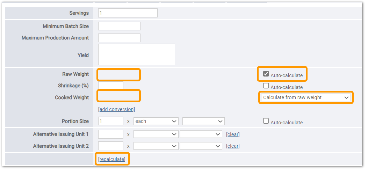Clear Alternative Issuing Unit 1
The width and height of the screenshot is (368, 169).
(x=233, y=134)
